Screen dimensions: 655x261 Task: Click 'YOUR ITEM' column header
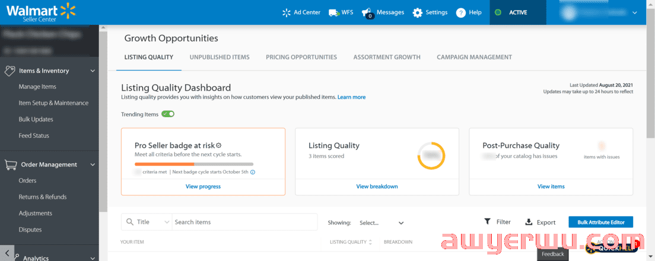click(132, 242)
